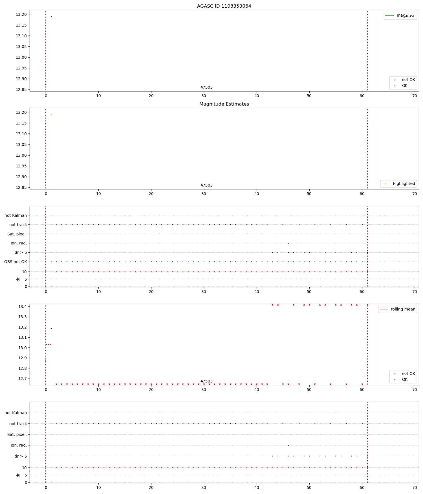This screenshot has height=494, width=423.
Task: Click 'not Kalman' label in the third plot
Action: [x=16, y=215]
